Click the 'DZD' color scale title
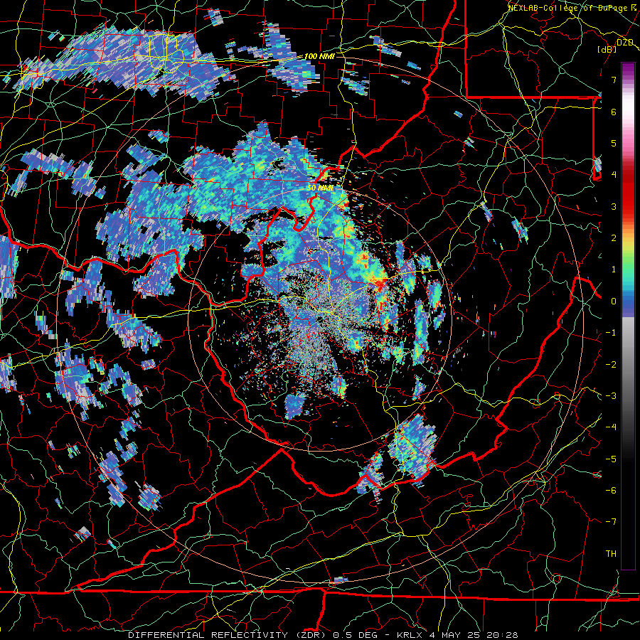Image resolution: width=640 pixels, height=640 pixels. pyautogui.click(x=625, y=43)
